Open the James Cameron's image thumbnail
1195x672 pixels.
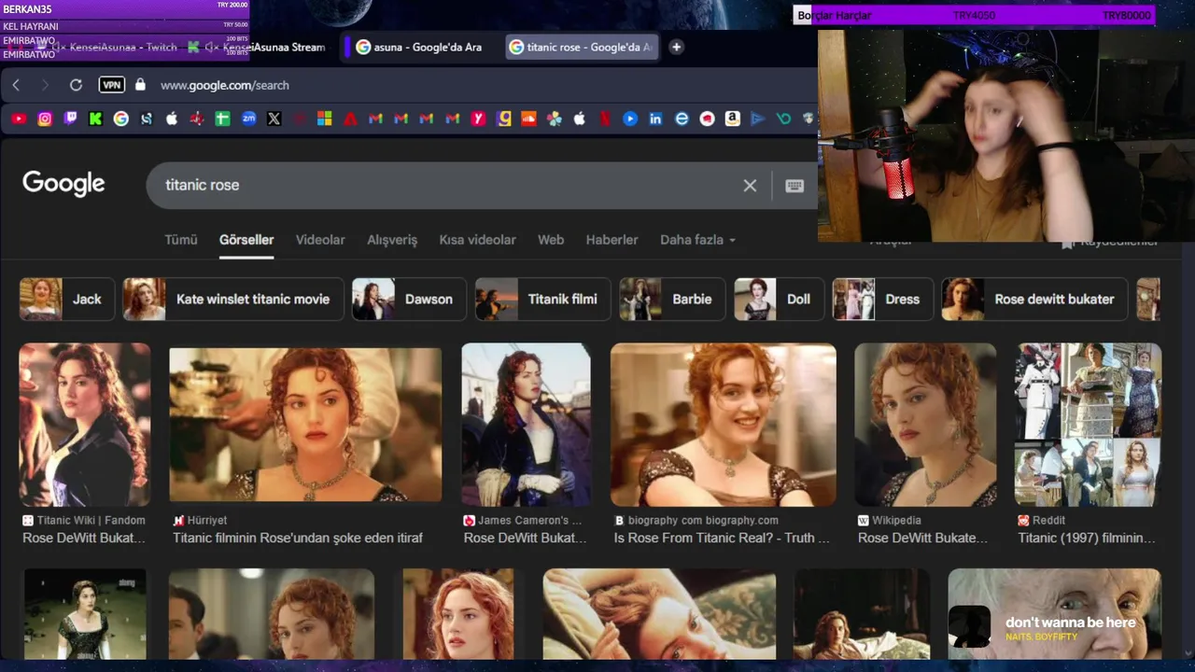[526, 425]
